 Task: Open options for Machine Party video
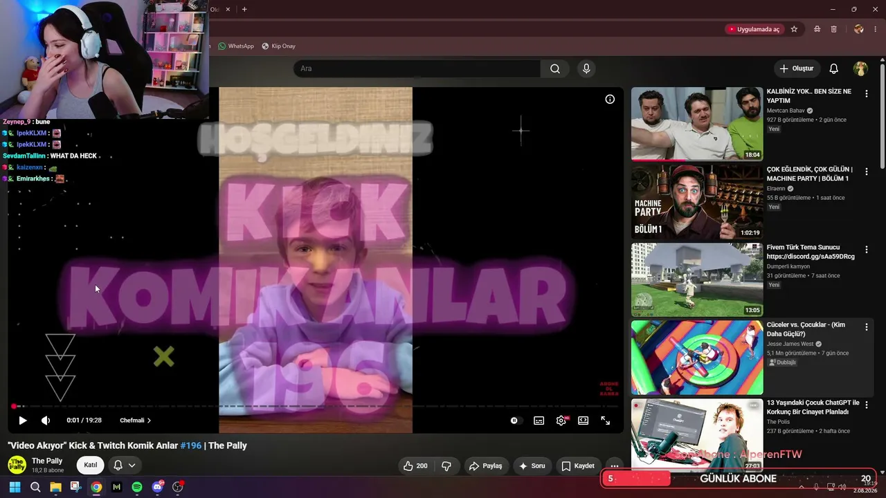click(867, 172)
